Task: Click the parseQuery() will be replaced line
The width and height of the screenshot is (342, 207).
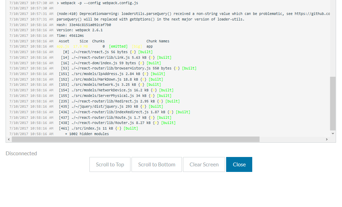Action: [x=151, y=19]
